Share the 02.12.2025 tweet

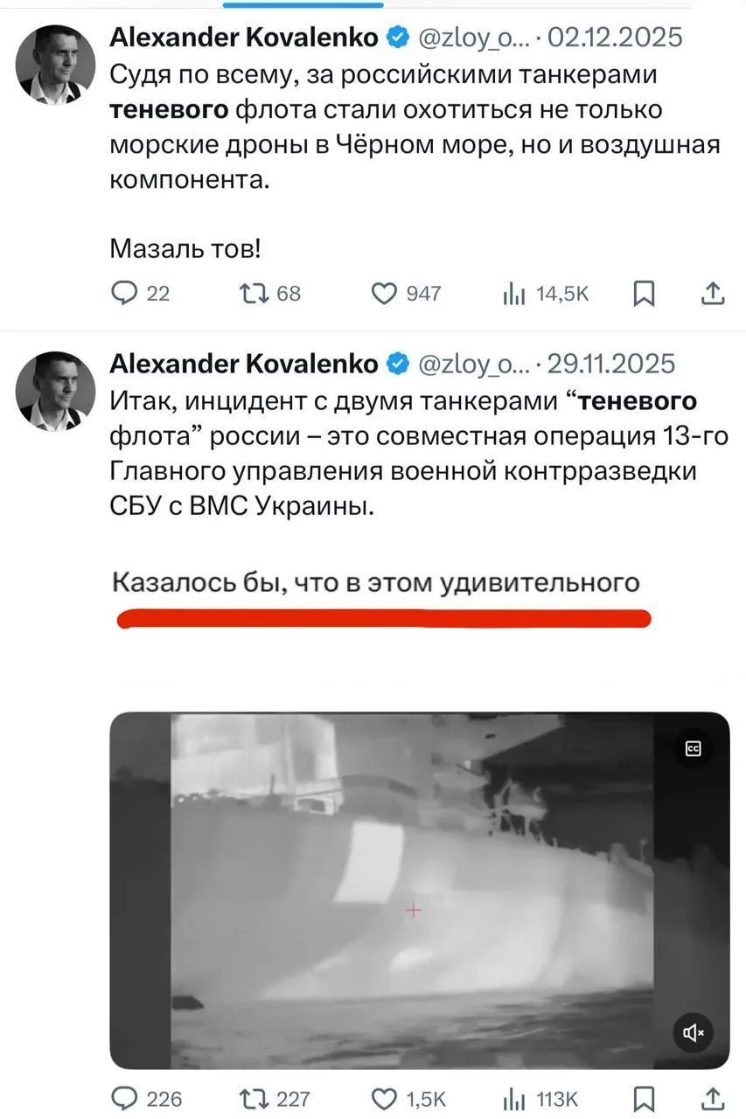click(714, 294)
